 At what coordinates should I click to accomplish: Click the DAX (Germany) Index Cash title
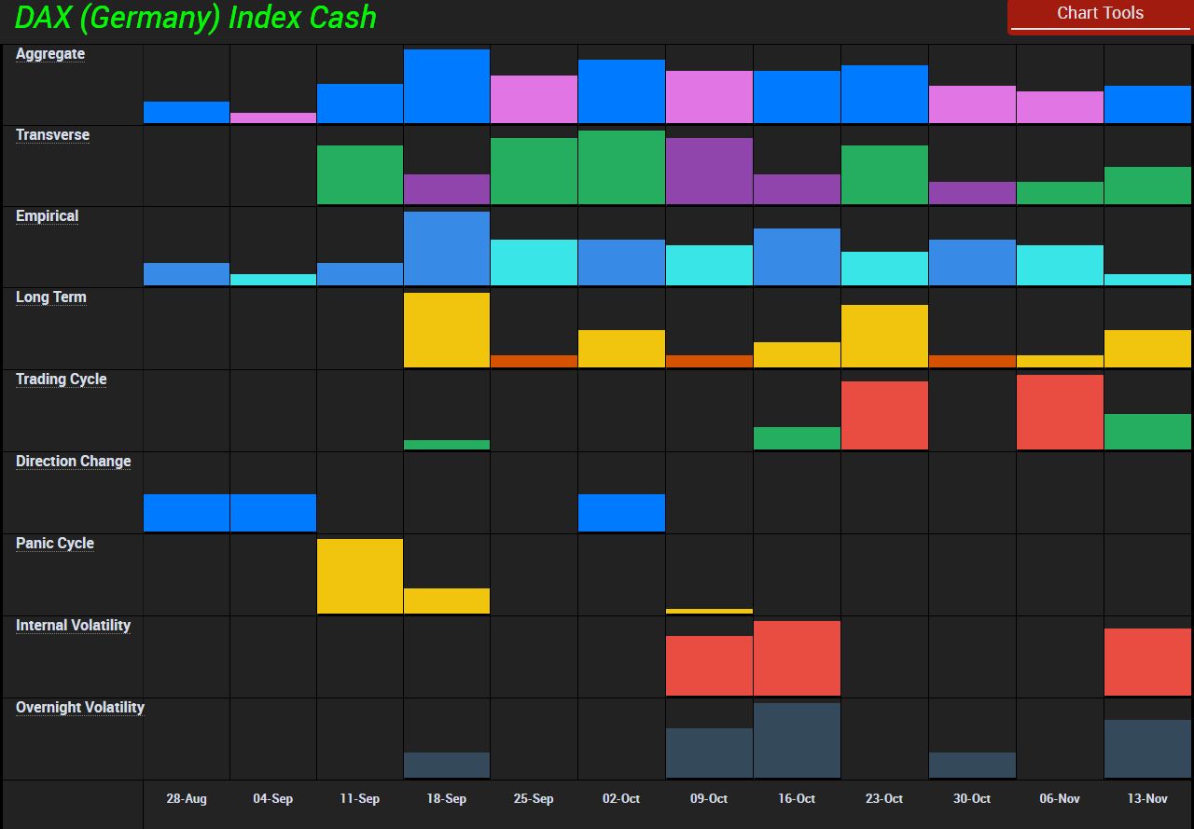[196, 18]
